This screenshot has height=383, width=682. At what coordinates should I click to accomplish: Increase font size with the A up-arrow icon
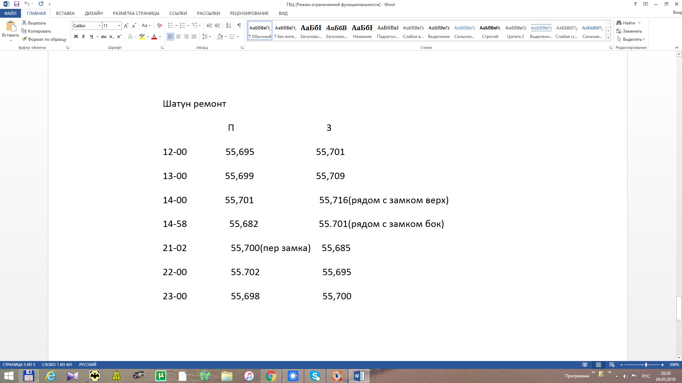point(126,26)
